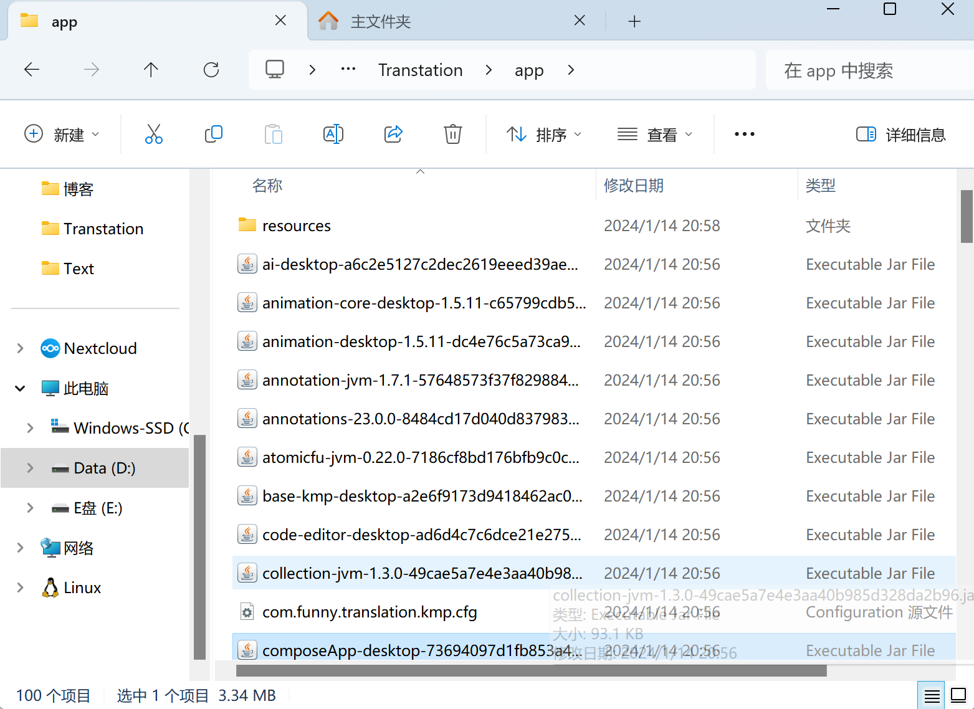The image size is (974, 709).
Task: Click the 网络 network icon
Action: pos(50,548)
